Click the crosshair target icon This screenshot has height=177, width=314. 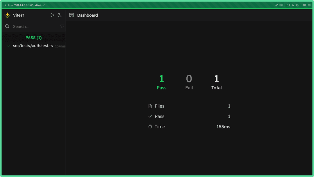(x=297, y=5)
